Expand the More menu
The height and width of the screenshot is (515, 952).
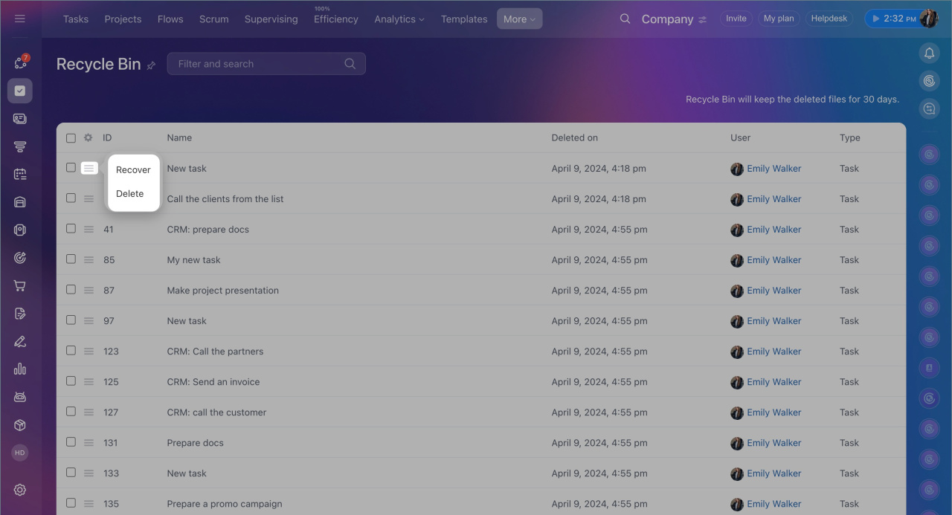point(519,19)
